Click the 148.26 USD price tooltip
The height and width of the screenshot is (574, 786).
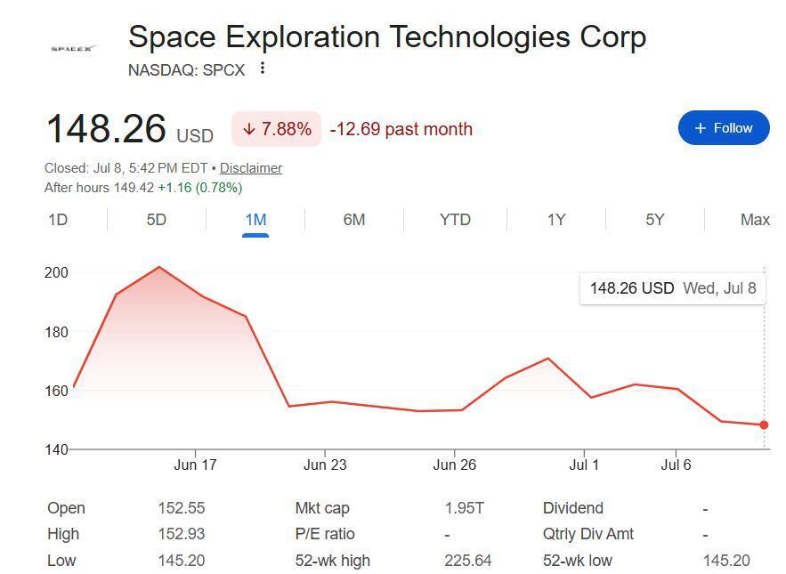point(673,288)
